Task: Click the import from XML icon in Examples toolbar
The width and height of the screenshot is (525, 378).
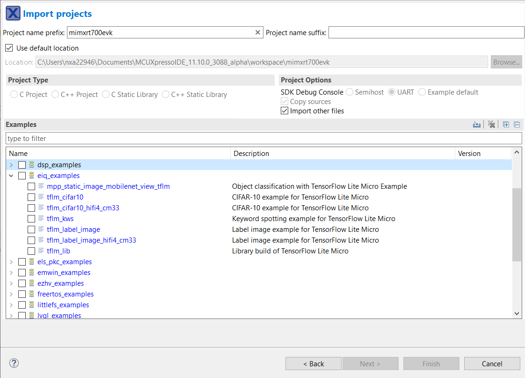Action: (x=476, y=125)
